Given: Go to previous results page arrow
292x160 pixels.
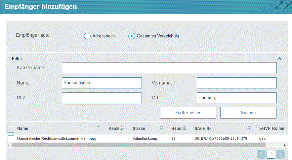Looking at the screenshot, I should 261,154.
